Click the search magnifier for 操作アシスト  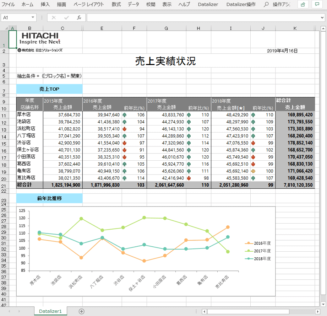pos(266,5)
